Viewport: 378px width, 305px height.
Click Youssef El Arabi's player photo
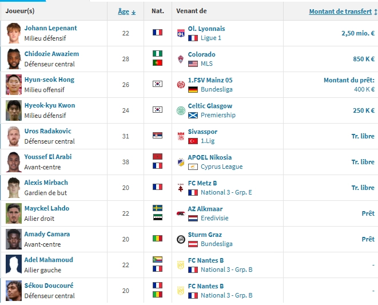pyautogui.click(x=14, y=162)
